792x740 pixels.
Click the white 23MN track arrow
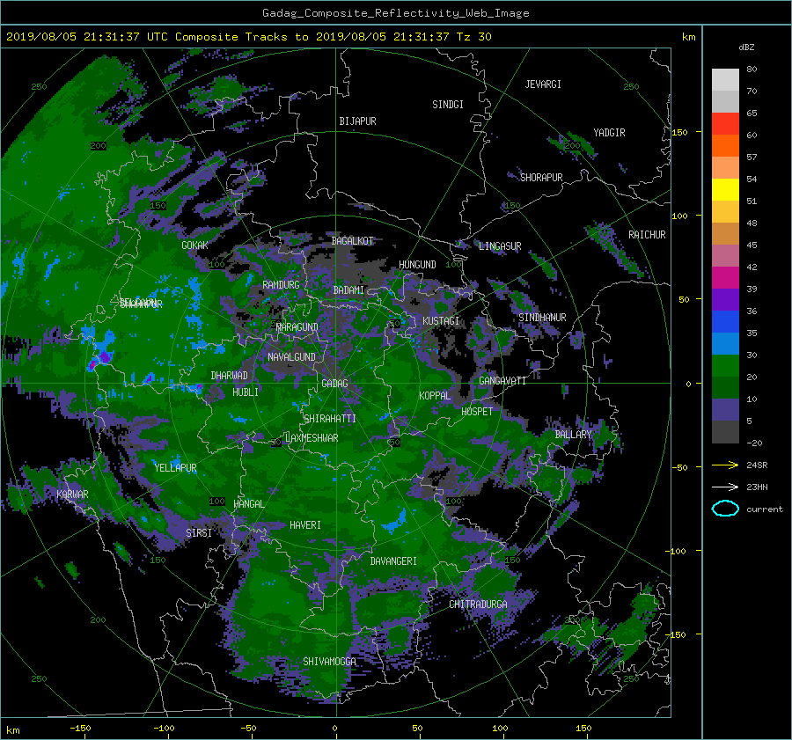click(x=725, y=487)
